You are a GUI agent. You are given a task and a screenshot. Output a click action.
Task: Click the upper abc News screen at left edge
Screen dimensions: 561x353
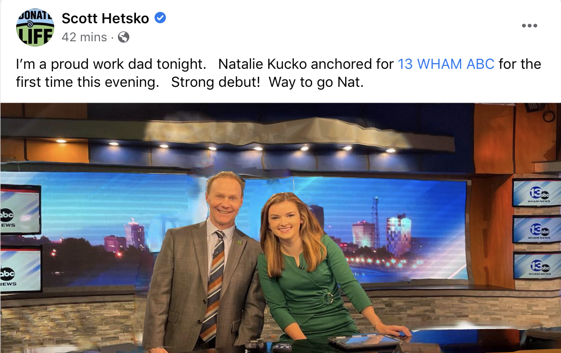click(20, 210)
